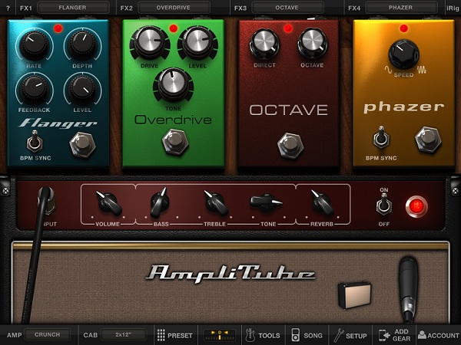Open the CAB 2x12" cabinet selector

point(124,335)
